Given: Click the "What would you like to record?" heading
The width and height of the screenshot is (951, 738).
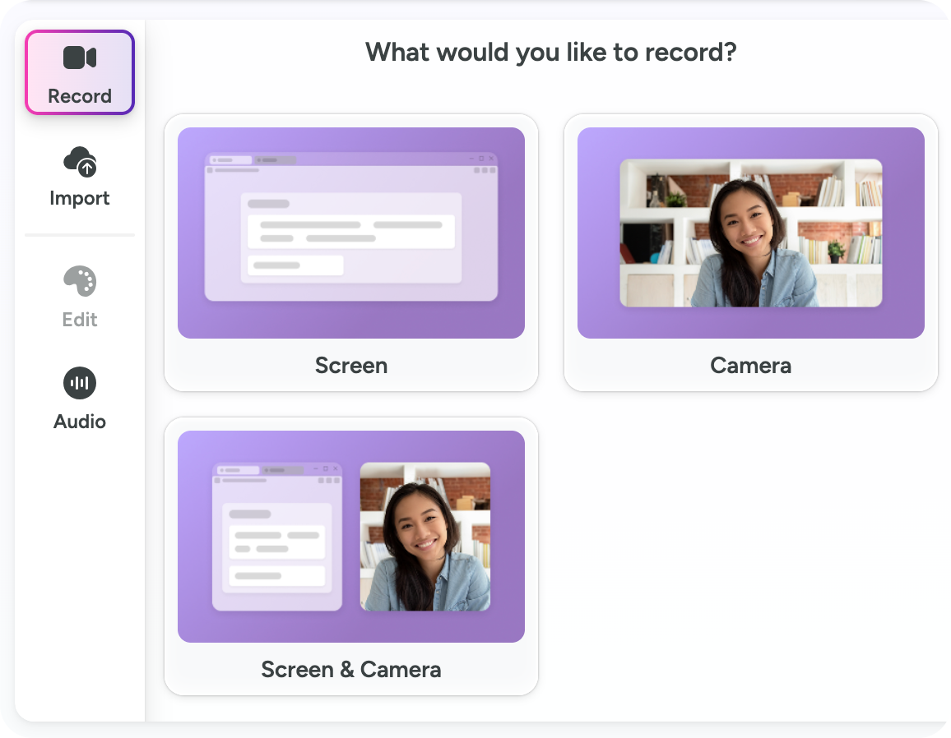Looking at the screenshot, I should coord(550,52).
